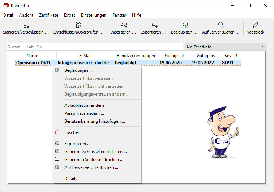Click the Entschlüsseln/Überprüfen toolbar icon

(79, 25)
